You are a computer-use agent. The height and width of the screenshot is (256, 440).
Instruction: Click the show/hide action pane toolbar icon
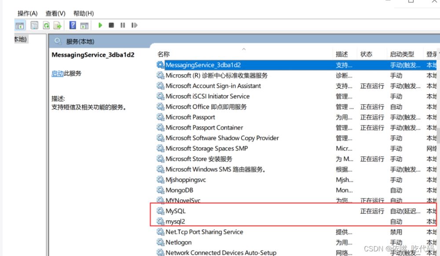click(x=84, y=25)
